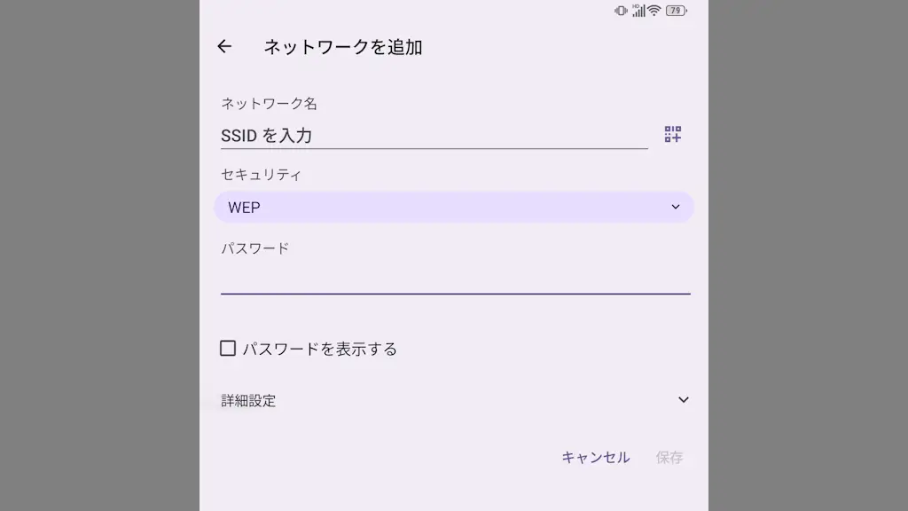The width and height of the screenshot is (908, 511).
Task: Open advanced settings via its chevron
Action: (683, 400)
